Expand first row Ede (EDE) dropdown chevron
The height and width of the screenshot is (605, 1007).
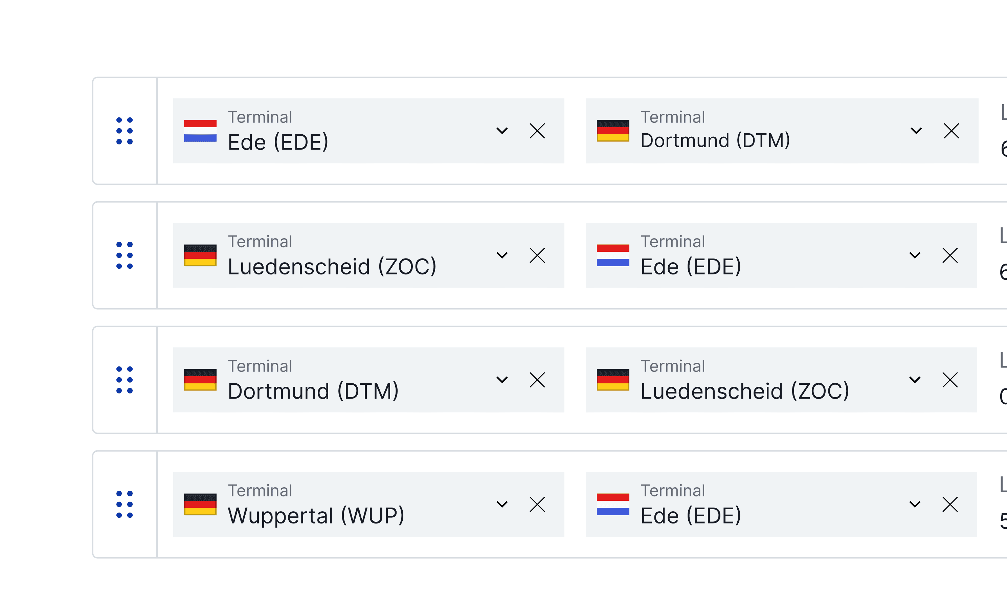pyautogui.click(x=502, y=131)
